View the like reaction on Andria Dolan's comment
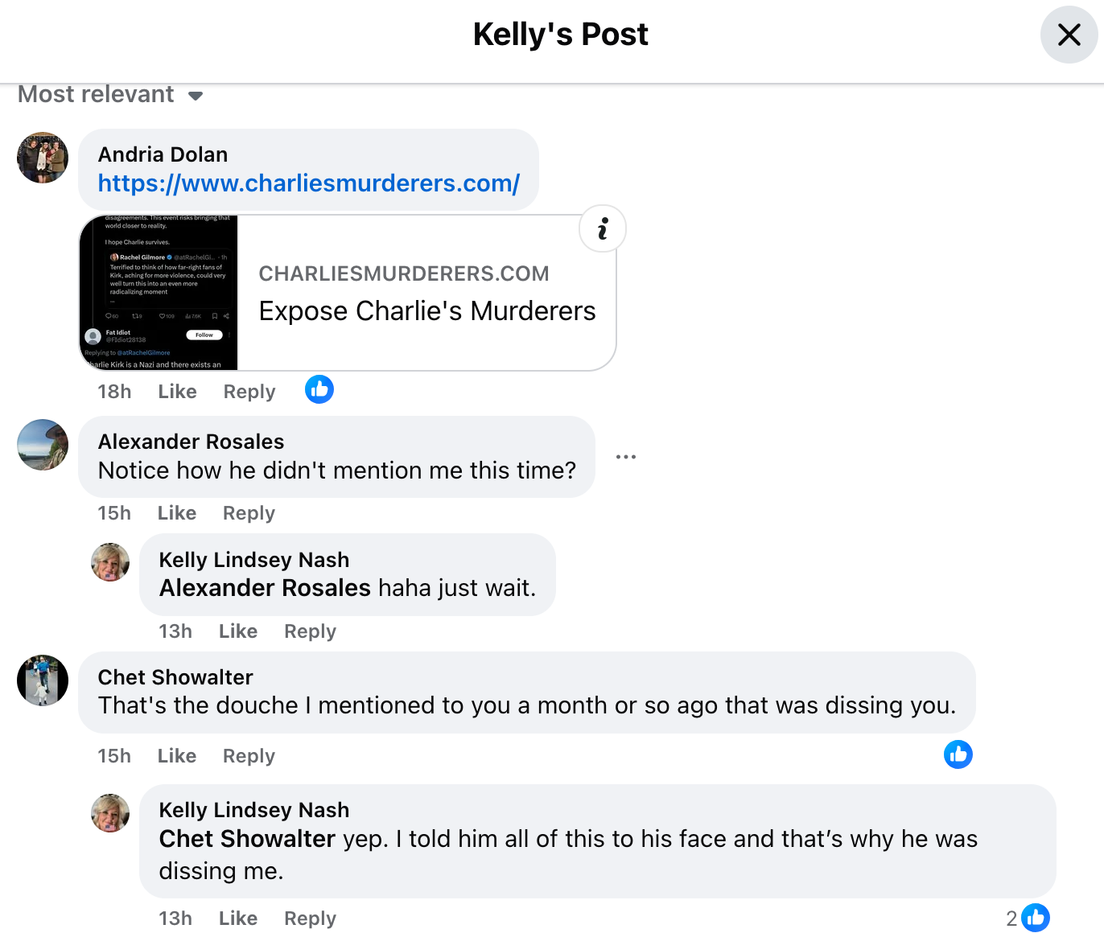The width and height of the screenshot is (1104, 933). click(319, 390)
